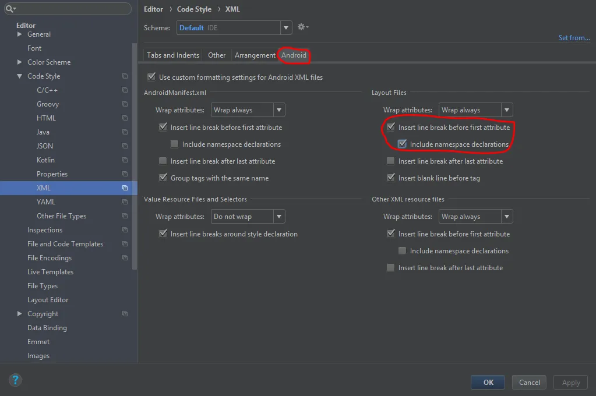This screenshot has height=396, width=596.
Task: Open Live Templates settings
Action: coord(50,272)
